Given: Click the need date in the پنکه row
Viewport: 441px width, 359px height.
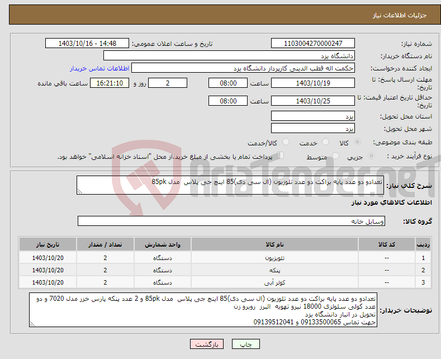Looking at the screenshot, I should tap(48, 270).
